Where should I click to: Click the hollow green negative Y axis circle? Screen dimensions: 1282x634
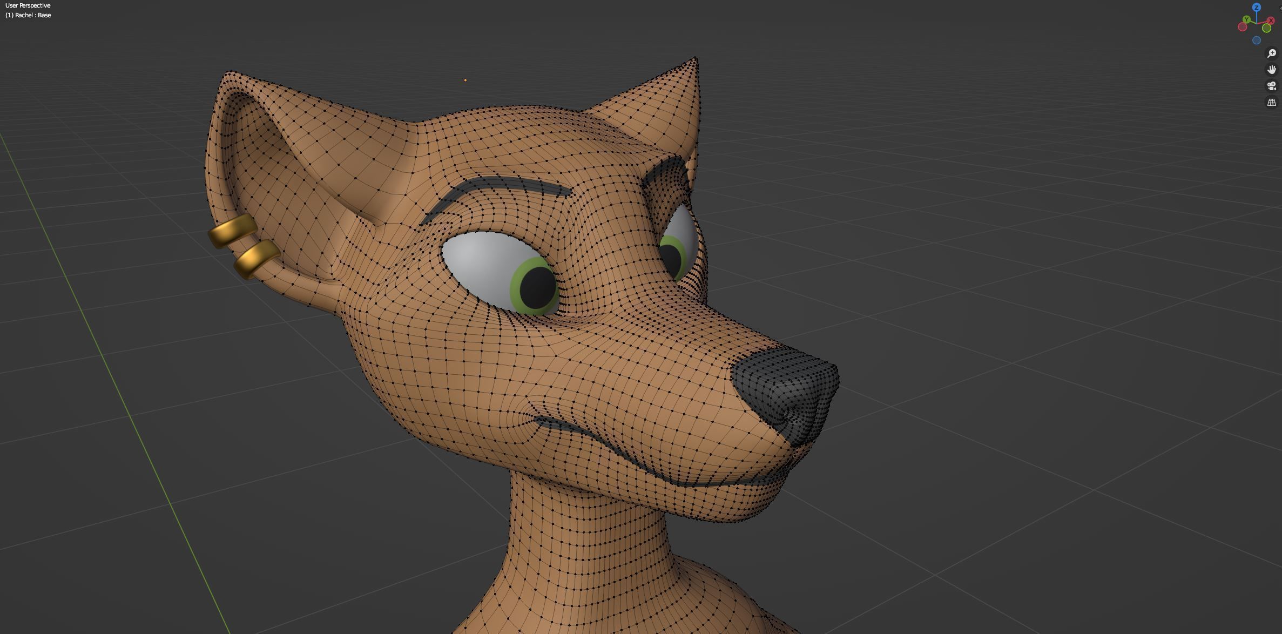(1266, 28)
